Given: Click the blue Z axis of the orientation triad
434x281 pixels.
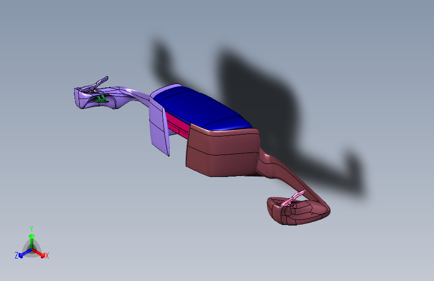Looking at the screenshot, I should click(25, 253).
